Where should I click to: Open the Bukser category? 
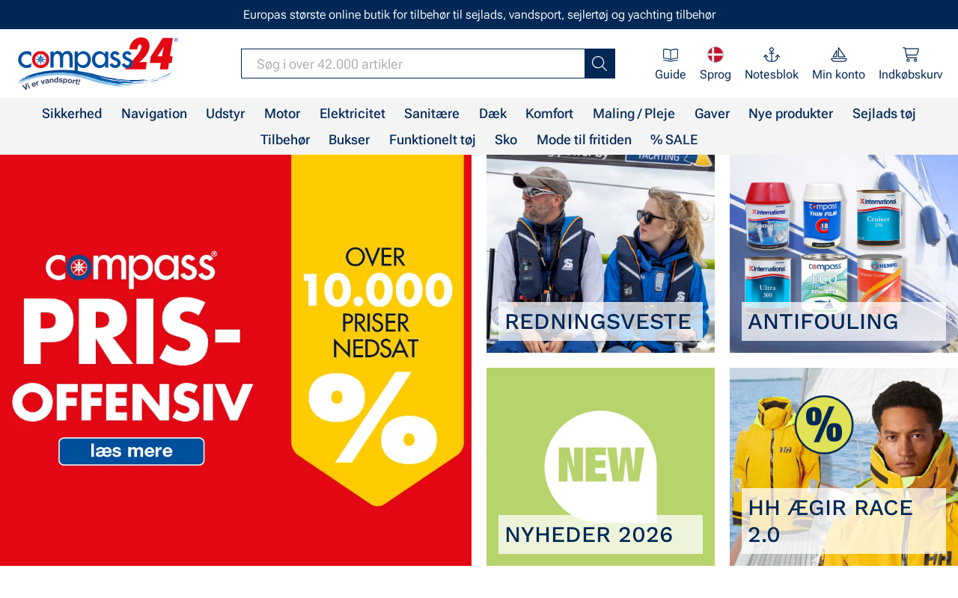pos(349,140)
